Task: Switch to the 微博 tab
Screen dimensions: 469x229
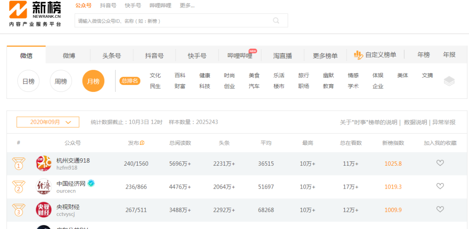Action: 69,56
